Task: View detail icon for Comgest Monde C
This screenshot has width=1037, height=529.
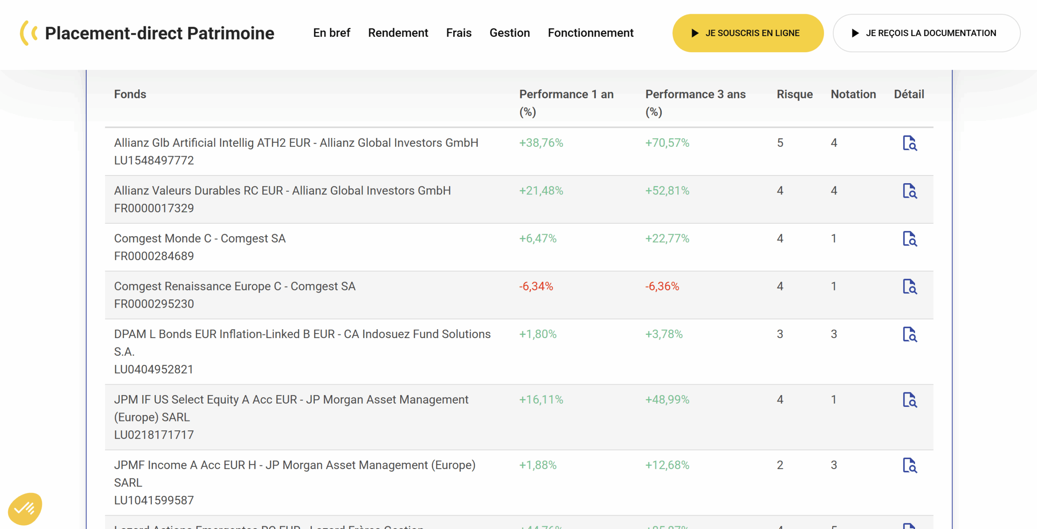Action: [910, 238]
